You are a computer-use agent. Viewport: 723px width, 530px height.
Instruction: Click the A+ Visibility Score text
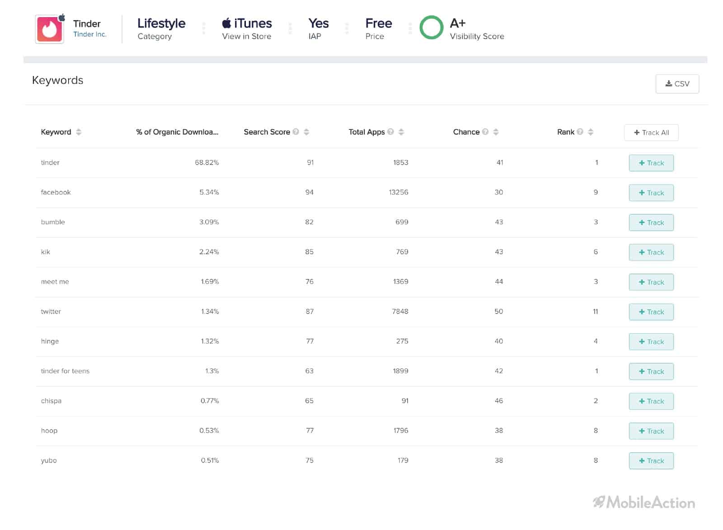477,28
